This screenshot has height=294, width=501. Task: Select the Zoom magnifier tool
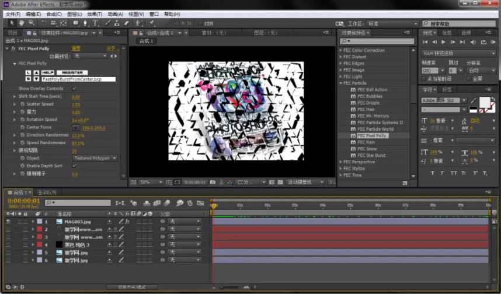[x=32, y=23]
